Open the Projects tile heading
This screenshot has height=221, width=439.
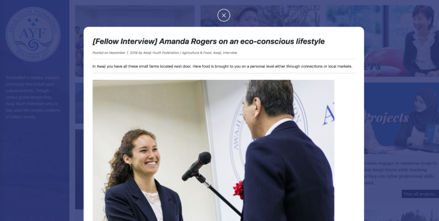[387, 118]
